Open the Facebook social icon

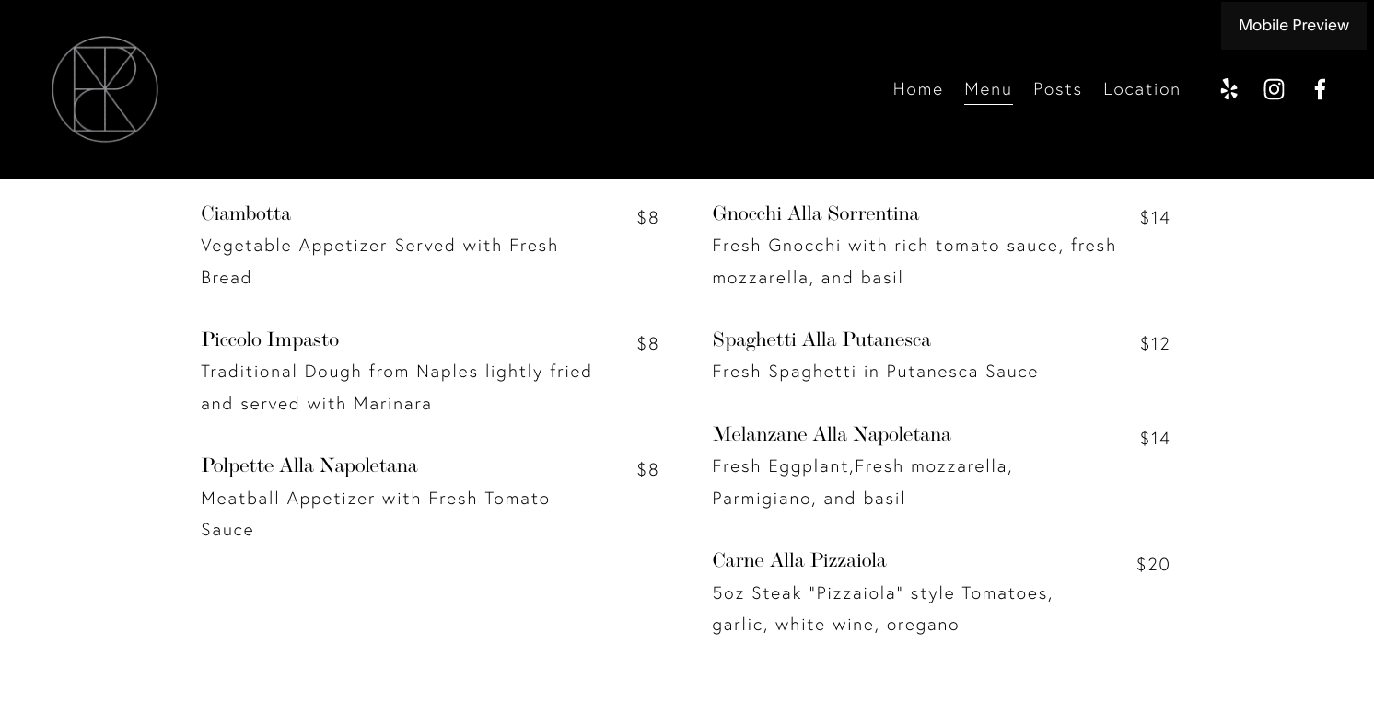[1320, 89]
